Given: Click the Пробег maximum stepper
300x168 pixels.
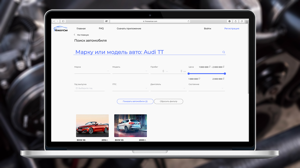Looking at the screenshot, I should (x=182, y=71).
